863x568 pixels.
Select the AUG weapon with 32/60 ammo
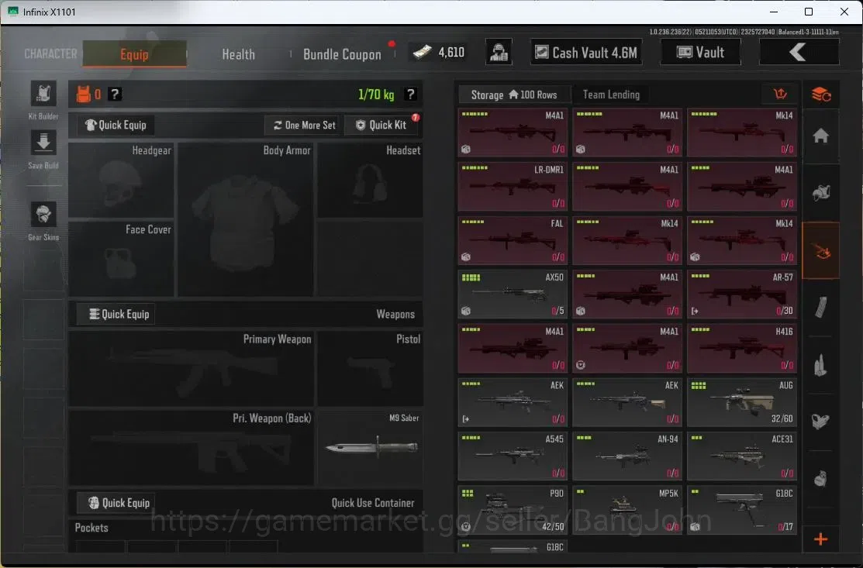pos(741,402)
